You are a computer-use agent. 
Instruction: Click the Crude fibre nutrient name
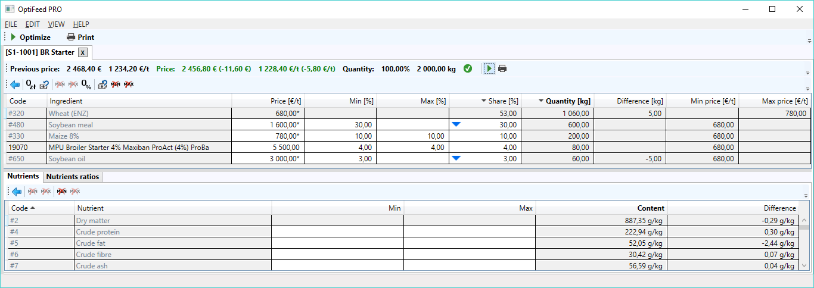tap(94, 255)
